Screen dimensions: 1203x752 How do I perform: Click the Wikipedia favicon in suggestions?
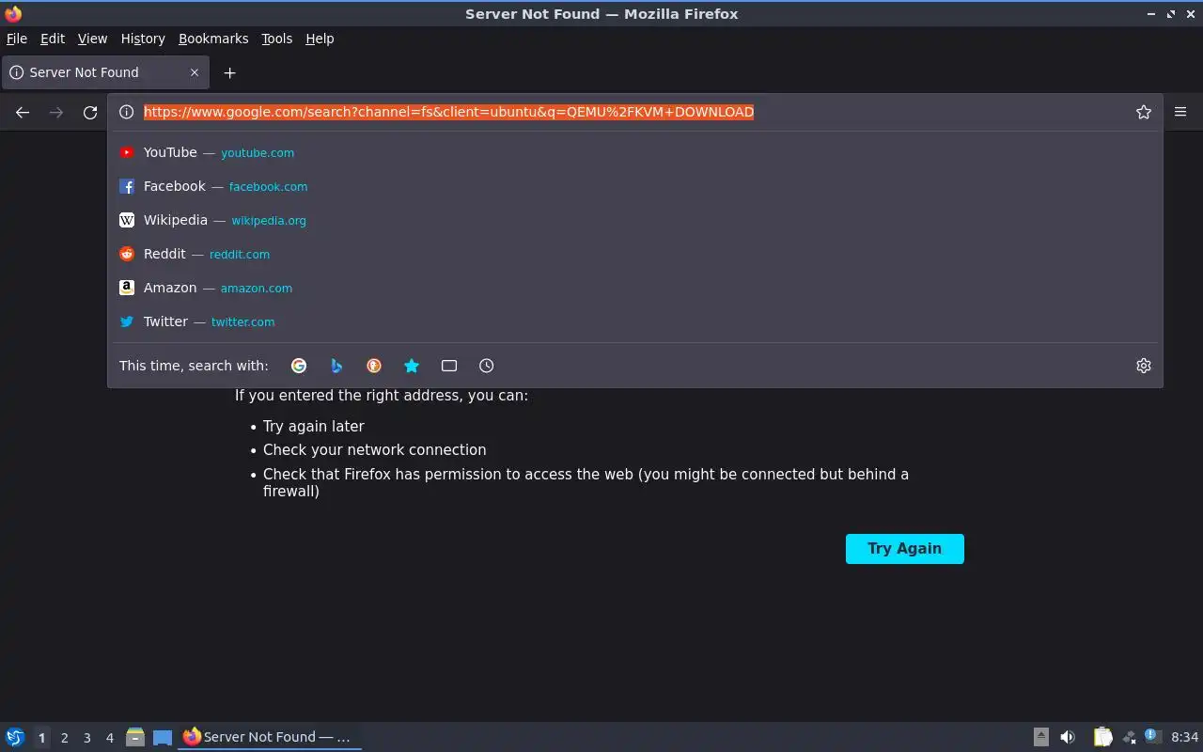coord(127,220)
